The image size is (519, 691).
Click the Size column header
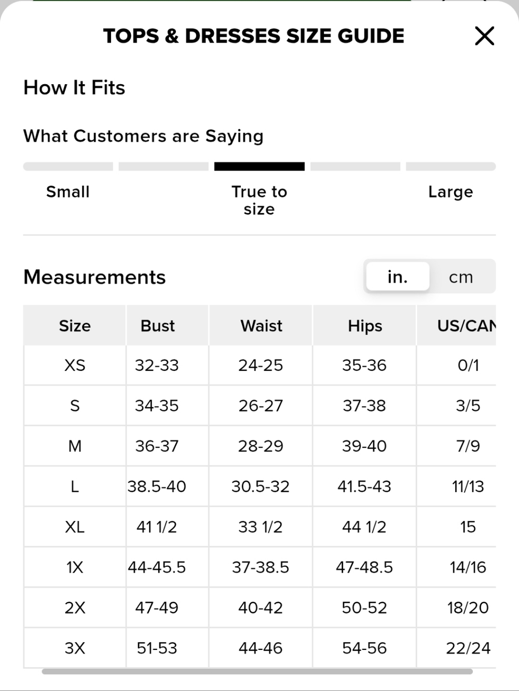(x=75, y=326)
